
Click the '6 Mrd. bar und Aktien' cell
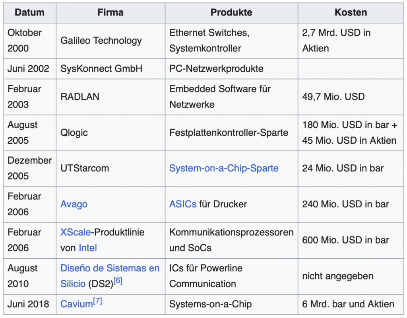(351, 304)
